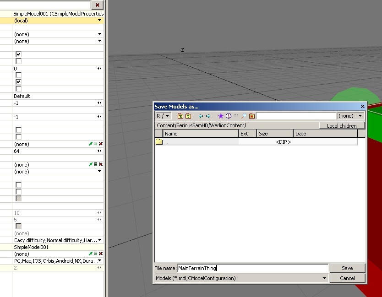Open recent locations clock icon

click(228, 116)
